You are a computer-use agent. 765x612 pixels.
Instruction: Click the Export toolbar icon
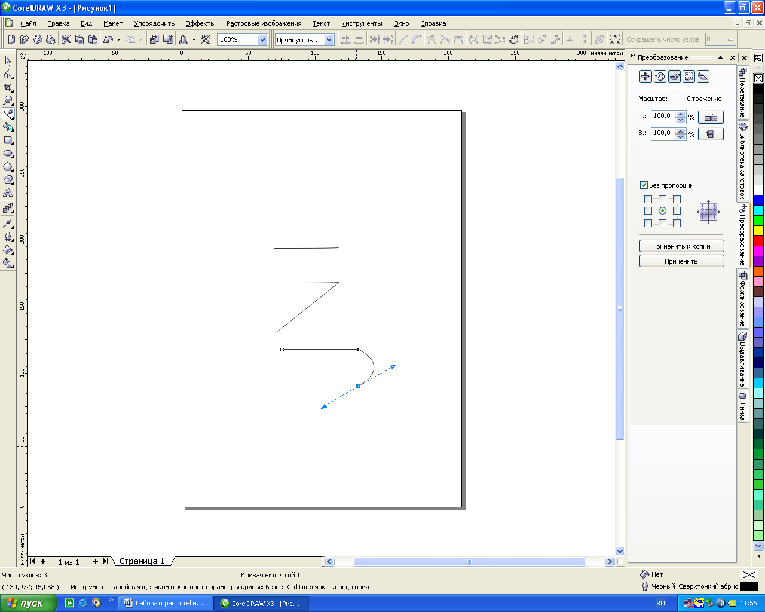[168, 39]
